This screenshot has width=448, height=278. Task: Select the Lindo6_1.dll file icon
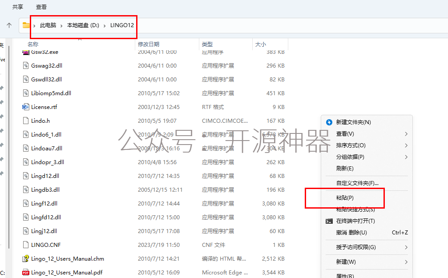(x=26, y=134)
